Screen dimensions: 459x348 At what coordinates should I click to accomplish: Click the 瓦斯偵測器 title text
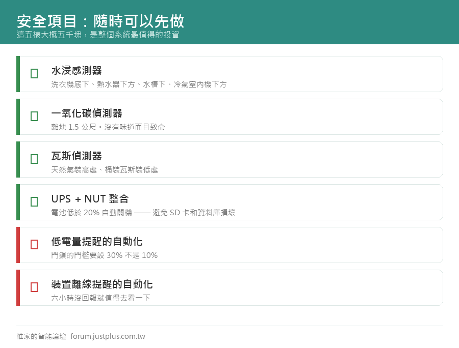76,156
